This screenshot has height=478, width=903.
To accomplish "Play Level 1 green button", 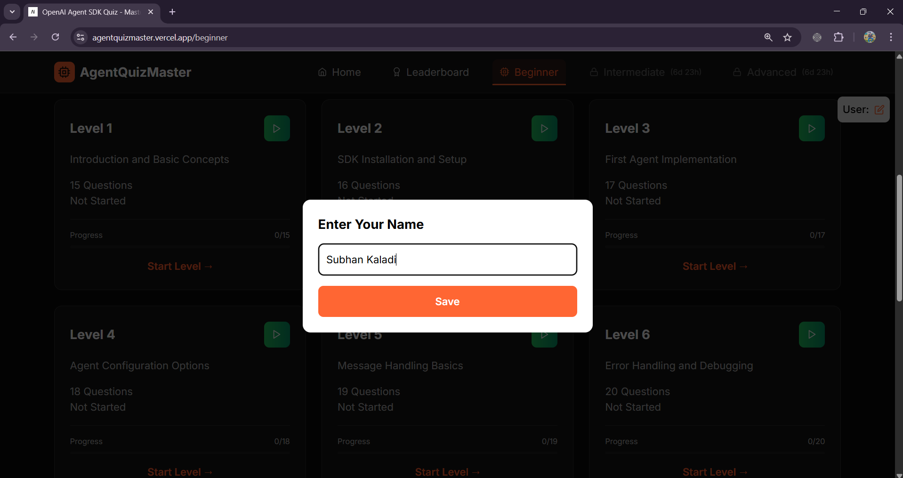I will 277,128.
